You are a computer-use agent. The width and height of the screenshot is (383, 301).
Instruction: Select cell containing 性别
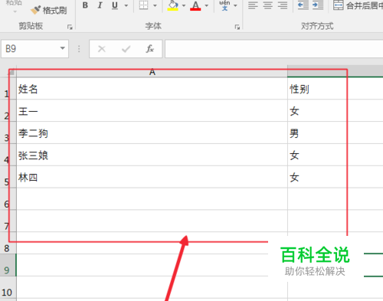pos(336,88)
